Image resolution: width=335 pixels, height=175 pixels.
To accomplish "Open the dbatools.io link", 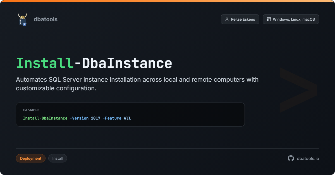I will coord(308,158).
